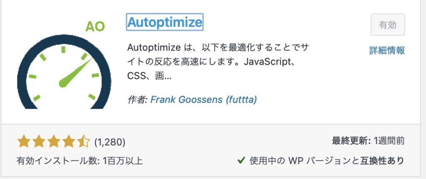Click the 互換性あり compatibility text

pyautogui.click(x=382, y=161)
